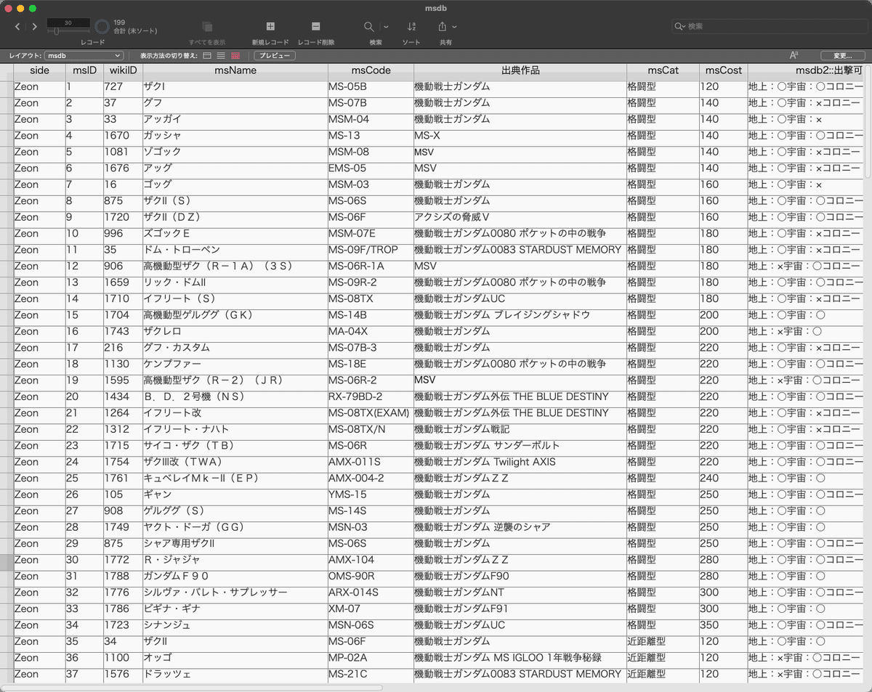Create a record with 新規レコード icon

270,27
